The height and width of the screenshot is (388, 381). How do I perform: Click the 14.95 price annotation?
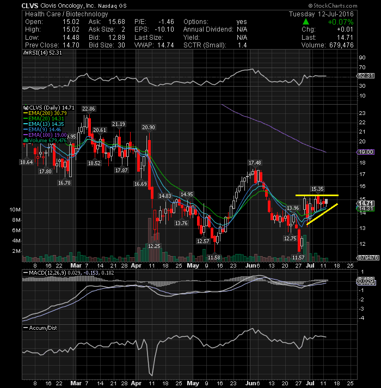pyautogui.click(x=187, y=194)
